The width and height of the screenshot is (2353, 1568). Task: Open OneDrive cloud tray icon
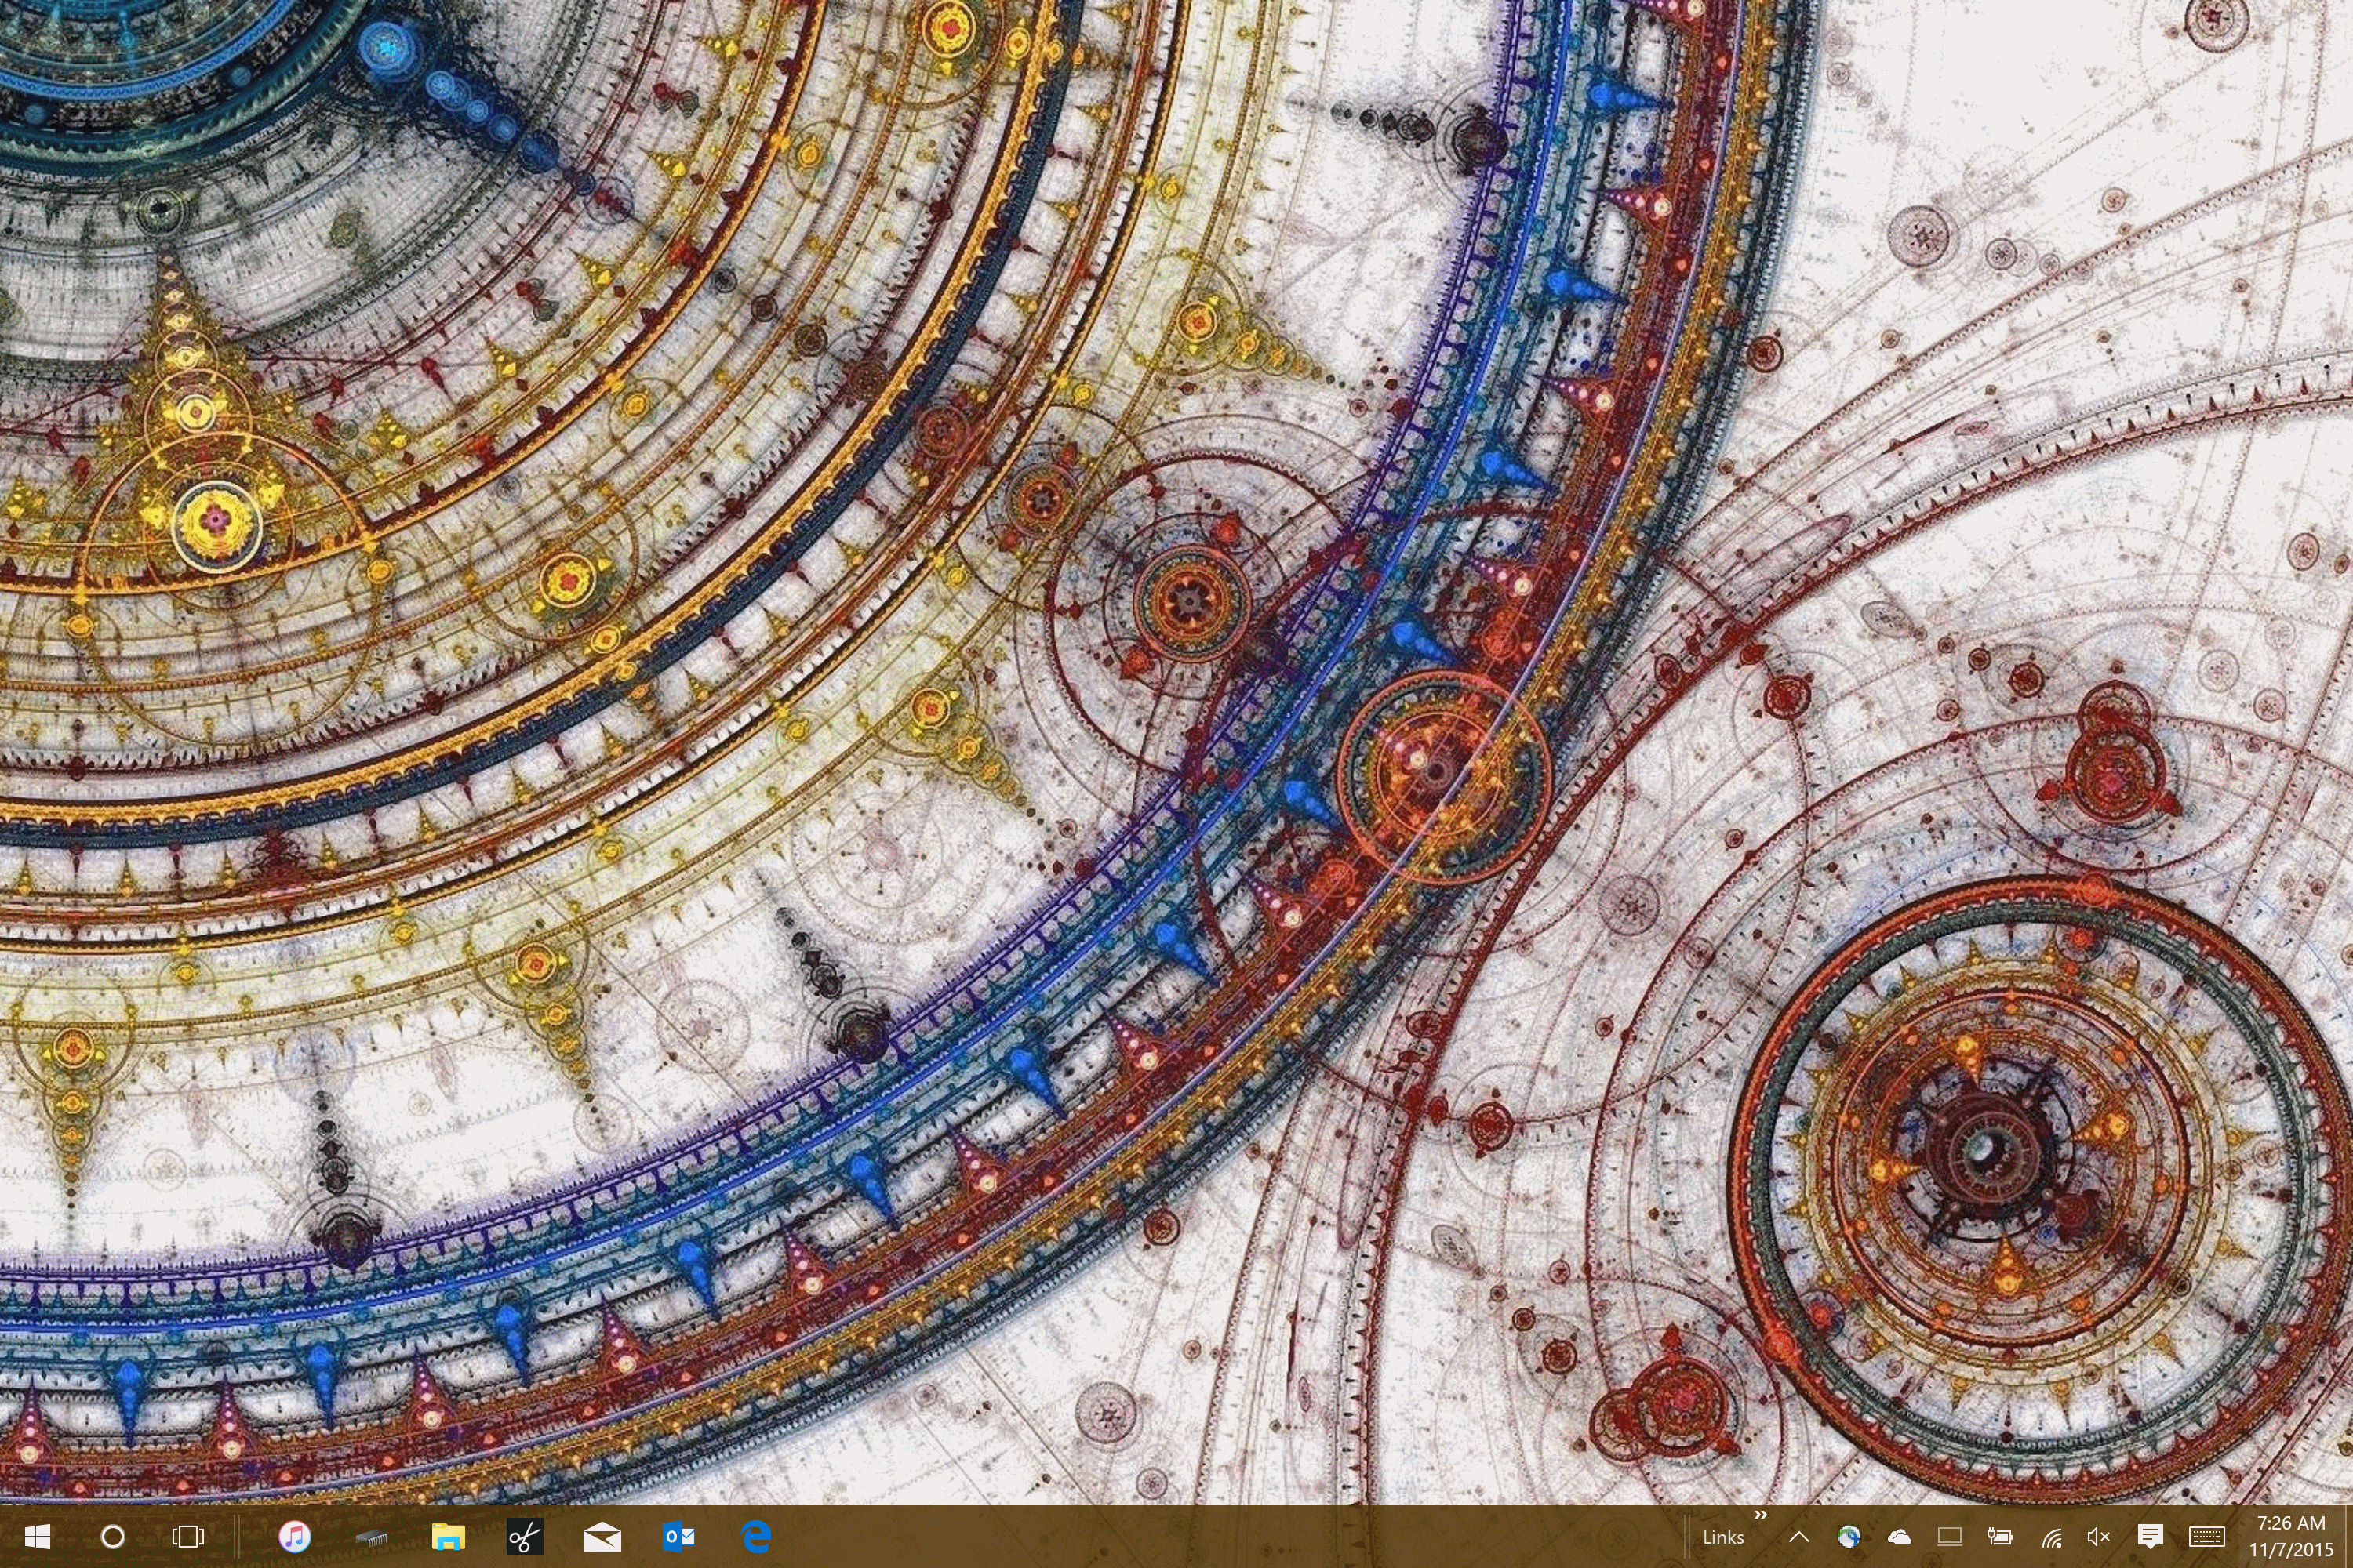[x=1899, y=1537]
